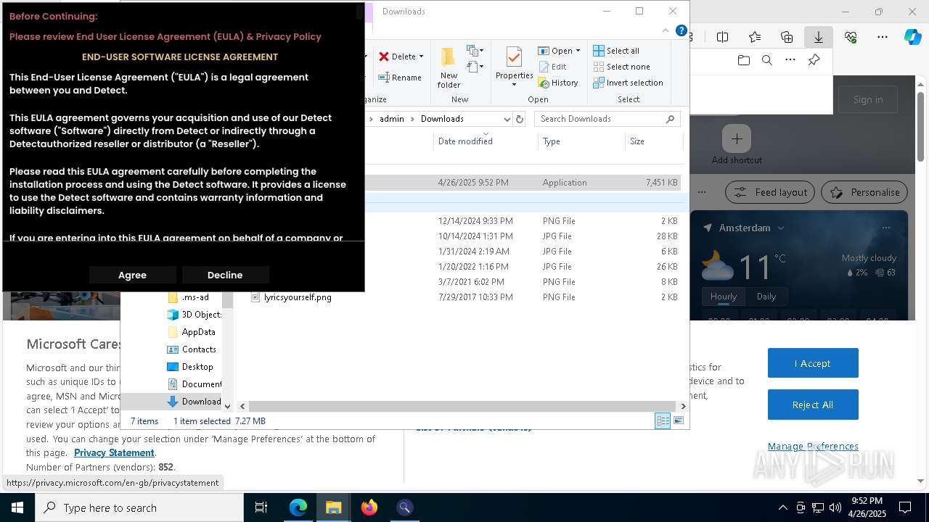The image size is (929, 522).
Task: Open Edge Favorites icon
Action: 755,37
